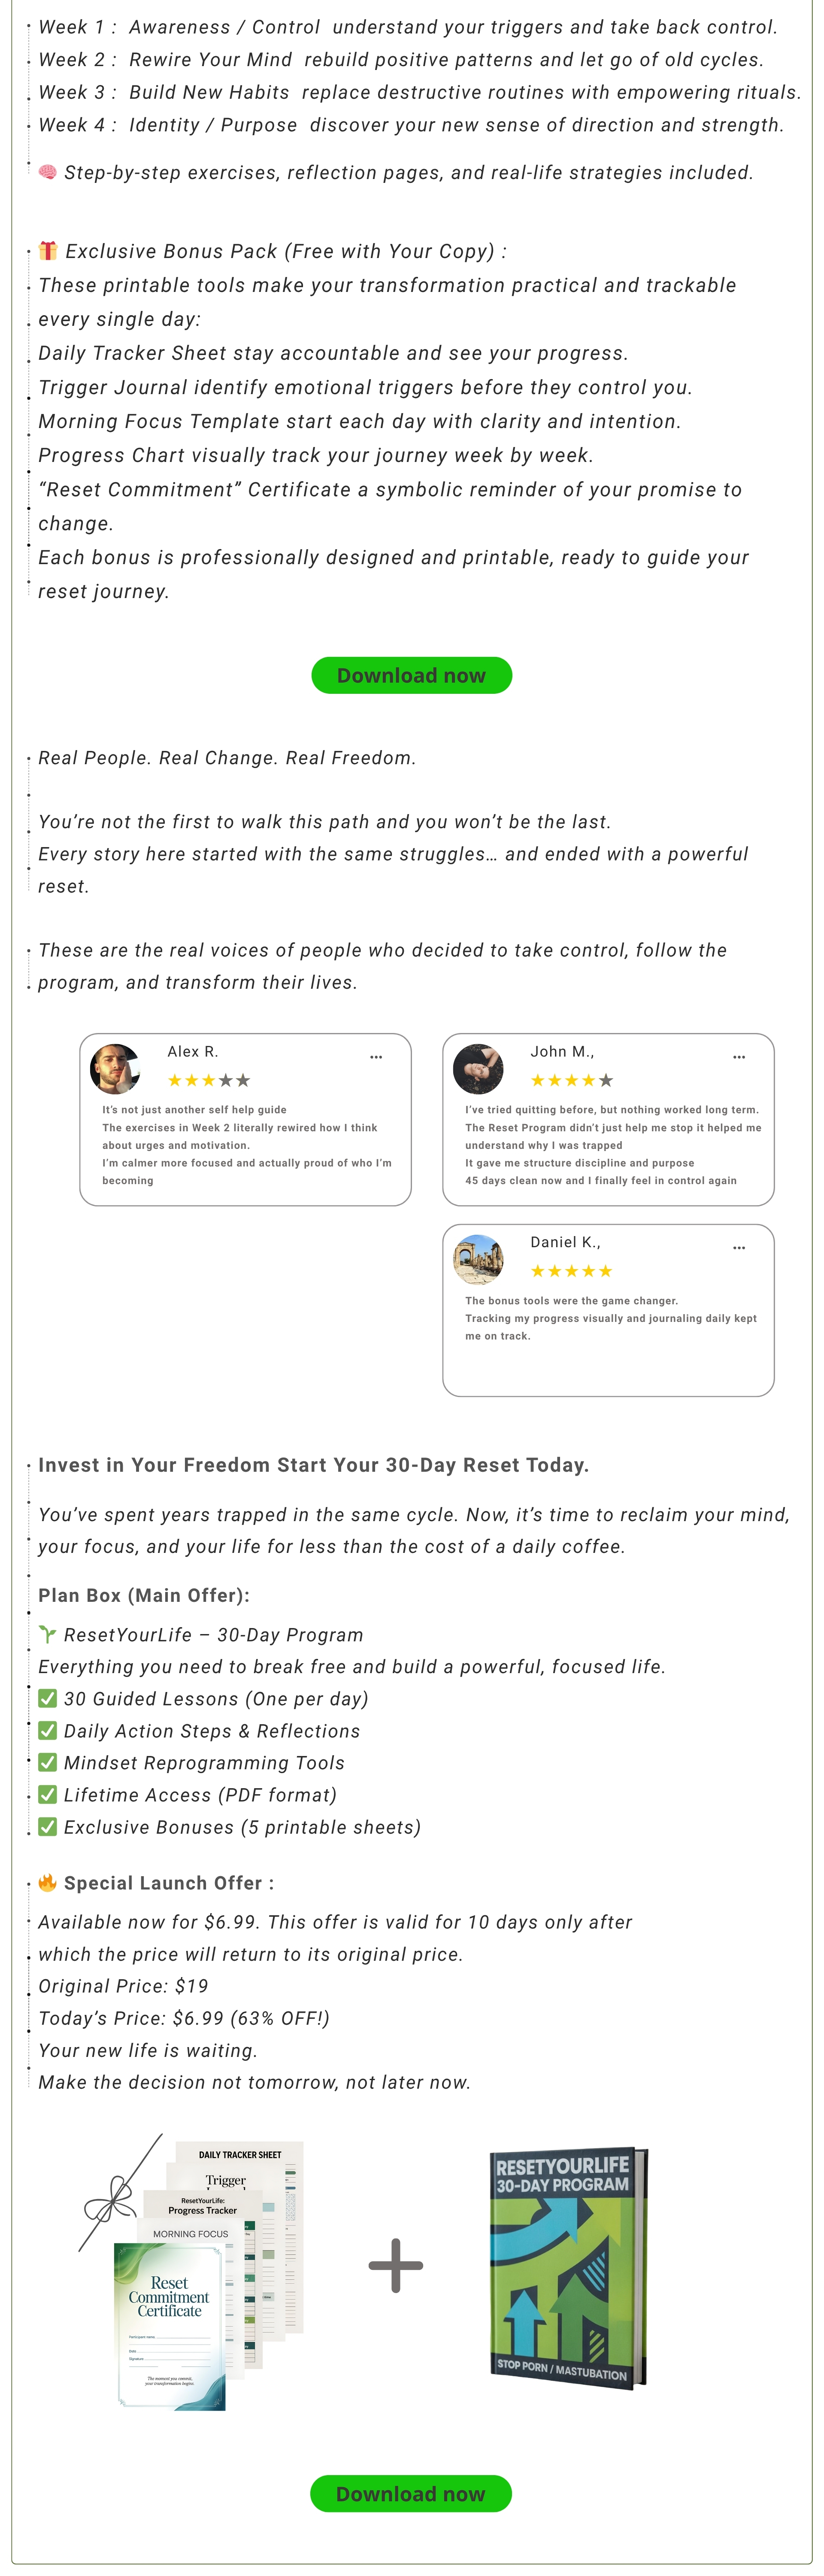
Task: Open the three-dot menu on Alex R. review
Action: point(376,1057)
